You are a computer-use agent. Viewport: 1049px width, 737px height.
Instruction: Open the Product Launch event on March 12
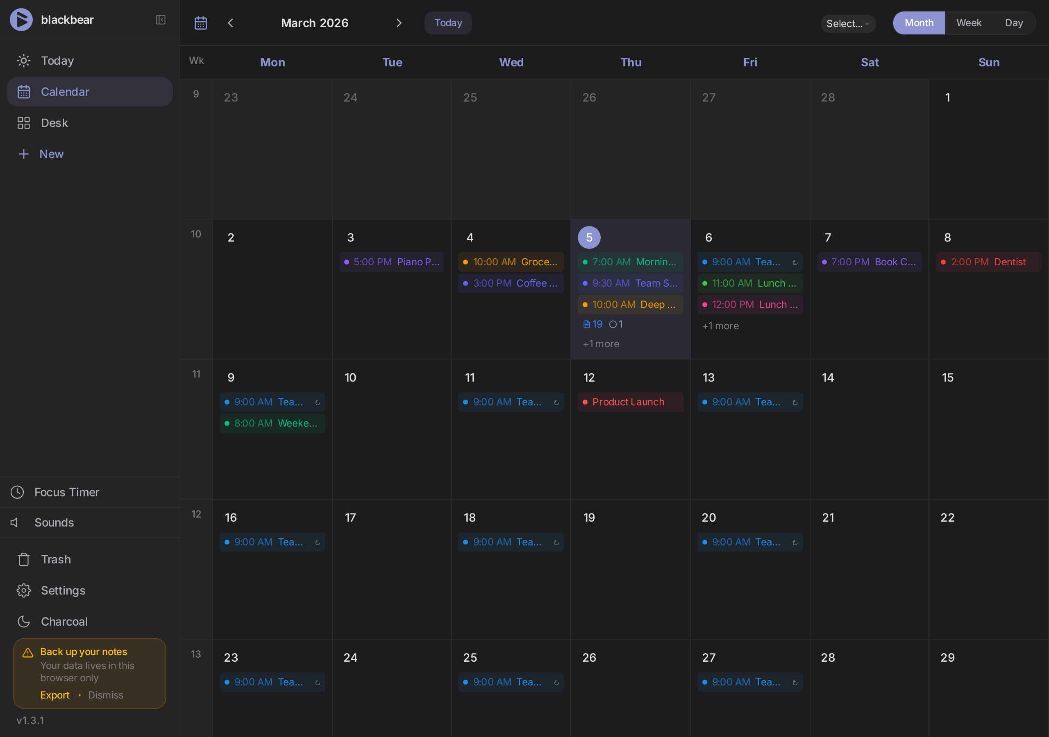click(x=630, y=402)
